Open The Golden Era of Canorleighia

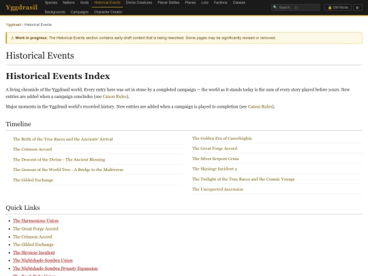tap(221, 138)
